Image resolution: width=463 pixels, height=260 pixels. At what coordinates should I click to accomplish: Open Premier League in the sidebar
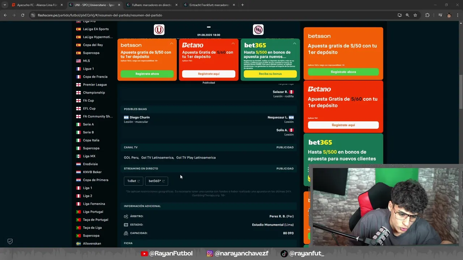(x=95, y=84)
